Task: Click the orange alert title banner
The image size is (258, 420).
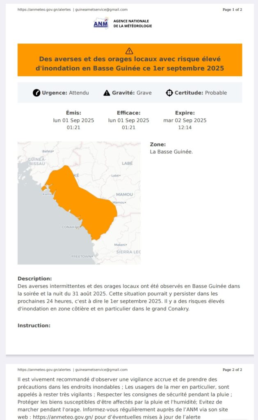Action: (130, 64)
